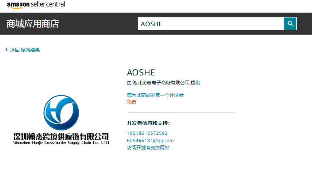Click the magnifier search button
This screenshot has width=312, height=184.
[x=290, y=24]
